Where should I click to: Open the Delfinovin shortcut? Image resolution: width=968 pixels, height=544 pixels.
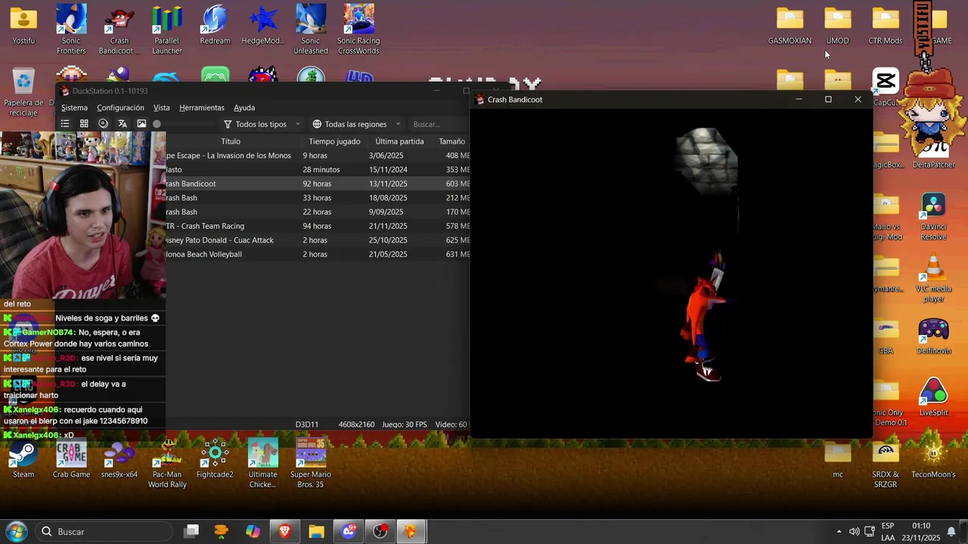[x=933, y=335]
